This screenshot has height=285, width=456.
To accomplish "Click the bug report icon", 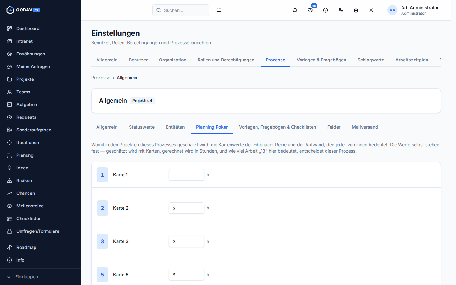I will tap(295, 10).
